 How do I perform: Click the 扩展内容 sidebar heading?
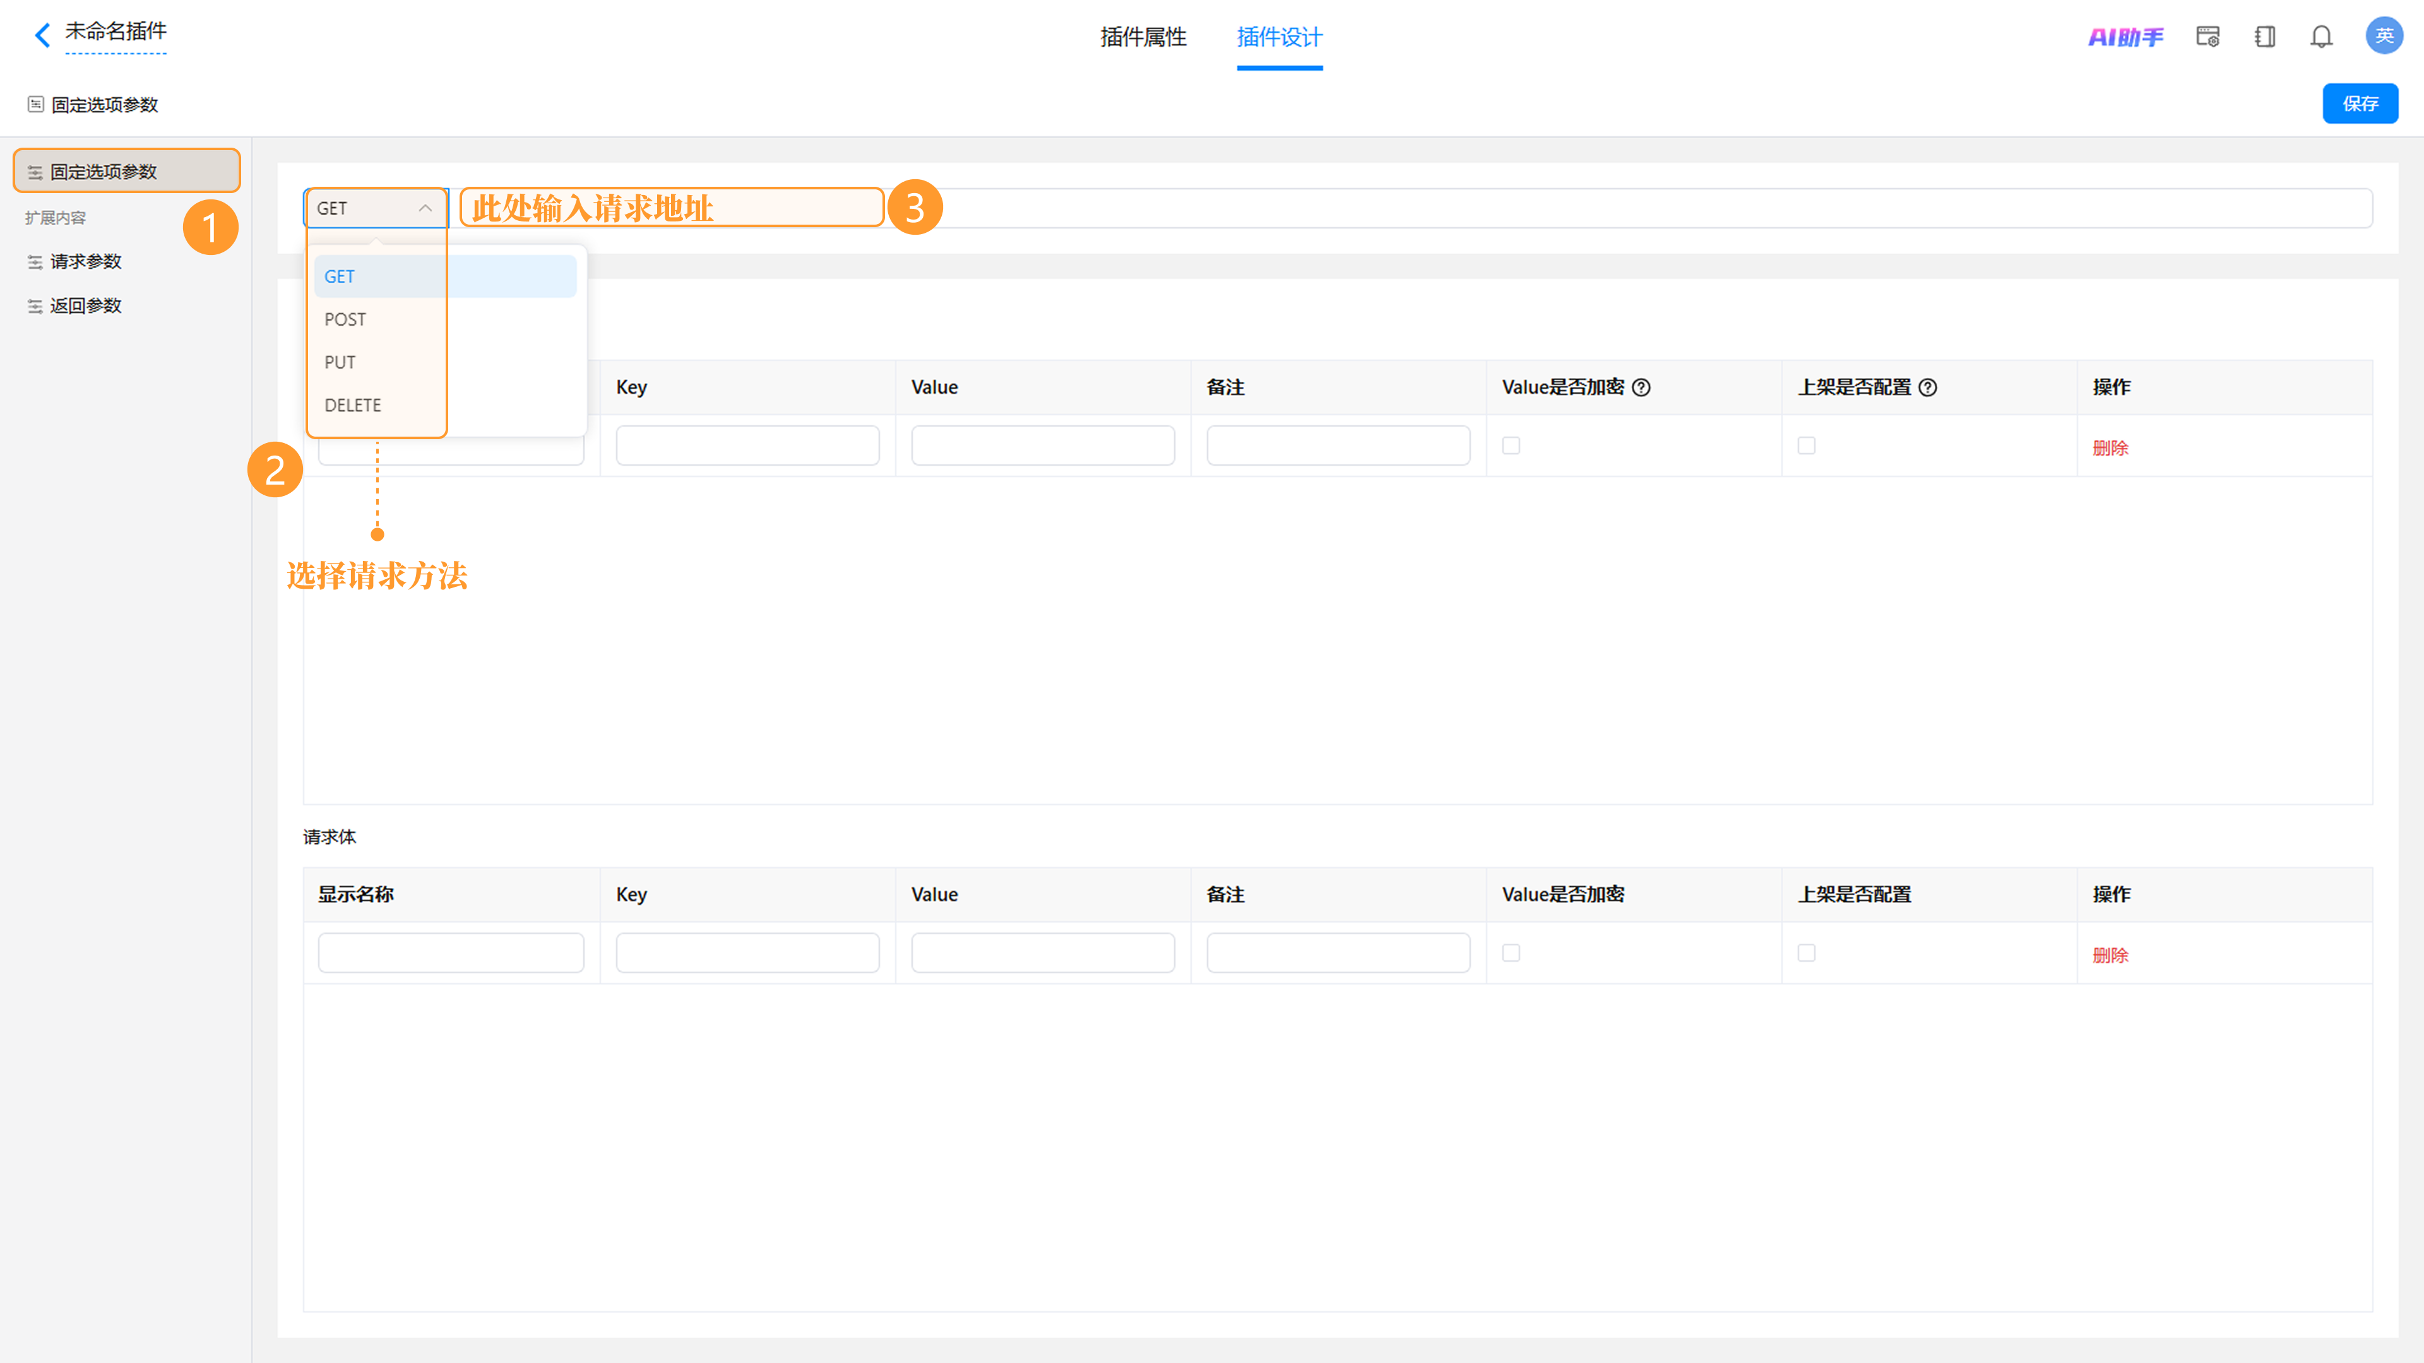(x=56, y=217)
